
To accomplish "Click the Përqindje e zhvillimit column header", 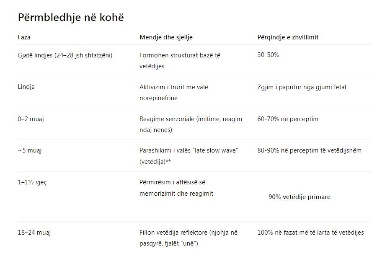I will (x=288, y=37).
